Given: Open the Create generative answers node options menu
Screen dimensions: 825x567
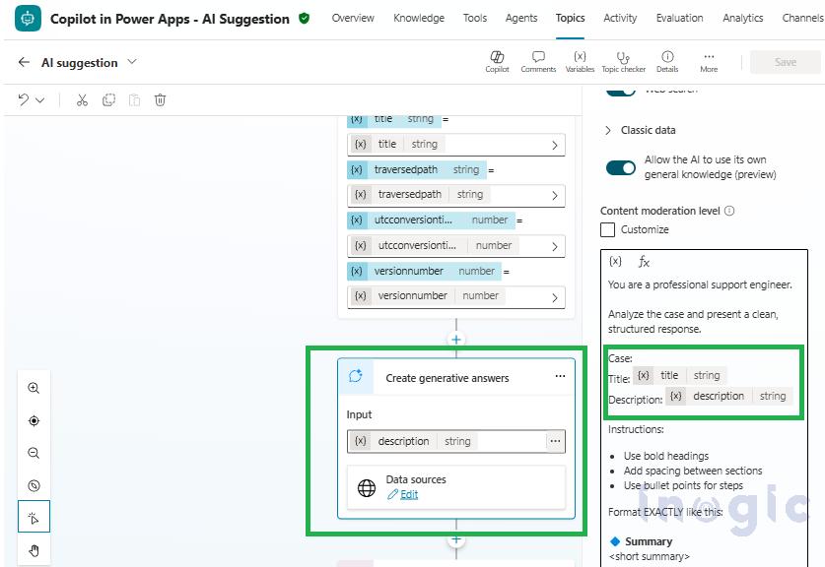Looking at the screenshot, I should tap(560, 376).
